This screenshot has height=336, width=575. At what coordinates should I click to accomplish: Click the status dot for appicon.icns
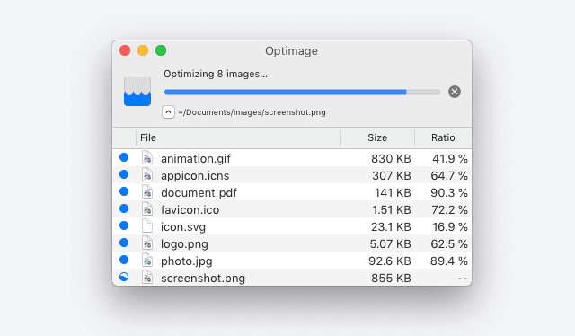(124, 174)
